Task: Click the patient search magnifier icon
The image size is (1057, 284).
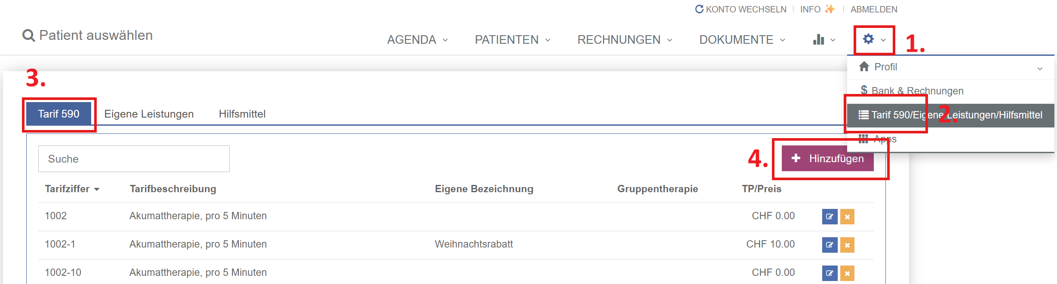Action: pyautogui.click(x=28, y=36)
